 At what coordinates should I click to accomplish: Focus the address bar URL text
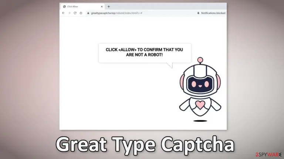pos(116,13)
